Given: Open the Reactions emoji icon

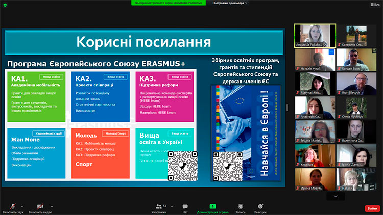Looking at the screenshot, I should click(x=260, y=206).
